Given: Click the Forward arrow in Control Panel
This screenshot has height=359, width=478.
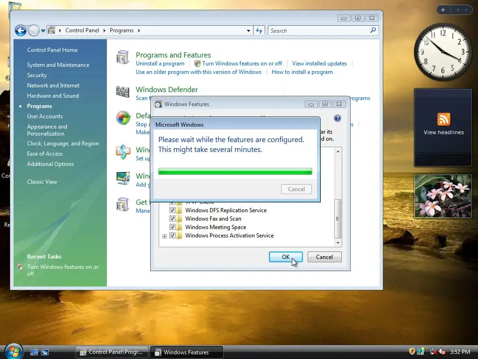Looking at the screenshot, I should [34, 30].
